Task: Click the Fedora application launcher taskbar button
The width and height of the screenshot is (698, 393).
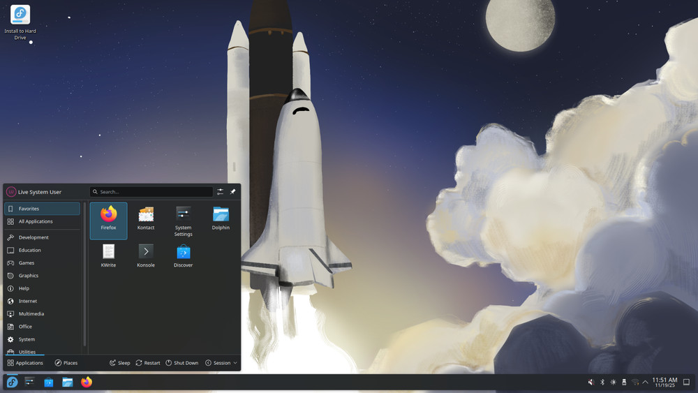Action: point(12,382)
